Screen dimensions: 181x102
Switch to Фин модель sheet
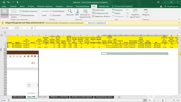[x=19, y=97]
